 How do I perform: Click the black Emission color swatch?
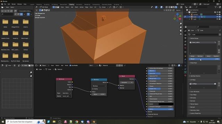166,104
